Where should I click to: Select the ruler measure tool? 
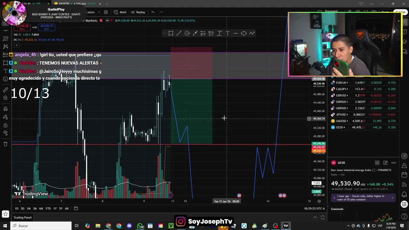tap(5, 90)
